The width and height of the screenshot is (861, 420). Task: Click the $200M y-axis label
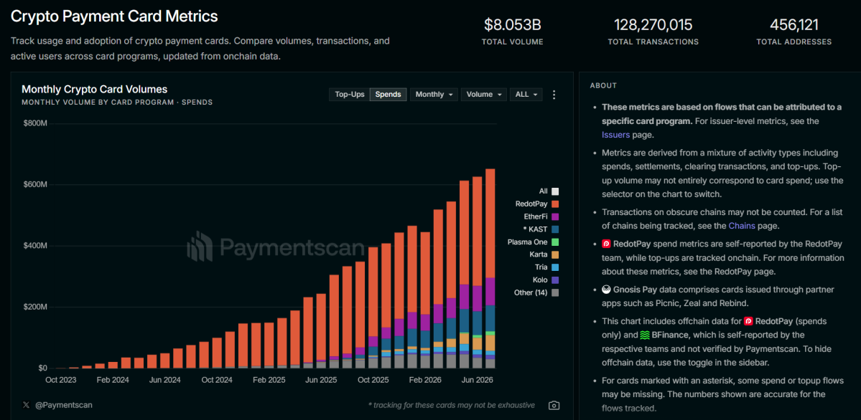click(x=36, y=307)
